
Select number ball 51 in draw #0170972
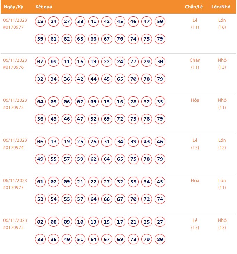coord(80,239)
